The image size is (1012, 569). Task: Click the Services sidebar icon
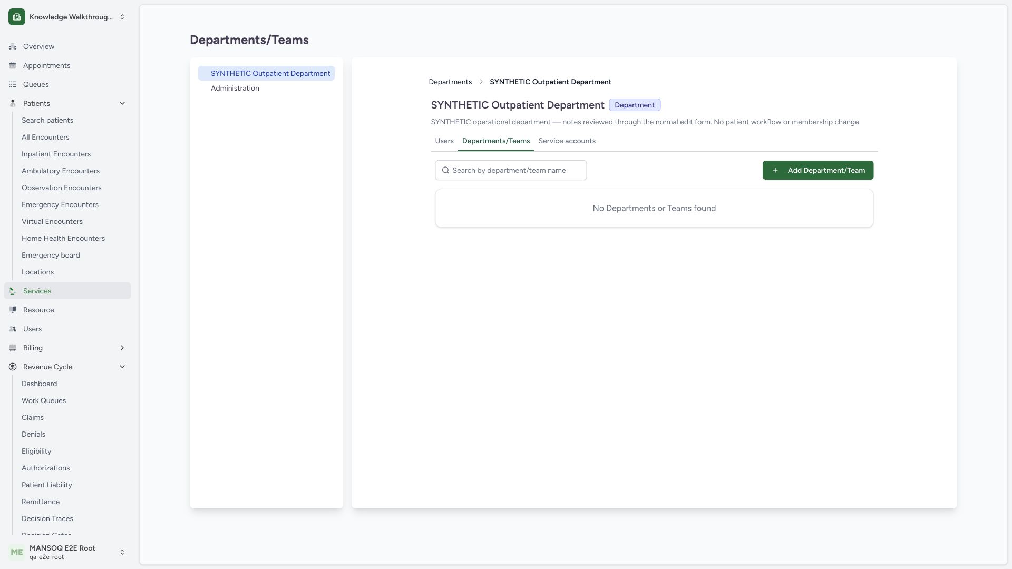click(13, 291)
